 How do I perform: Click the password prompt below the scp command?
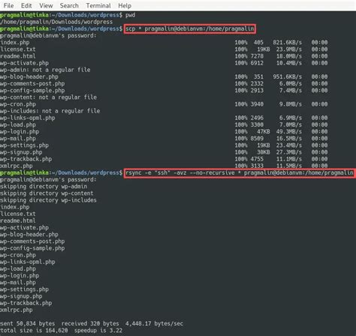click(48, 35)
